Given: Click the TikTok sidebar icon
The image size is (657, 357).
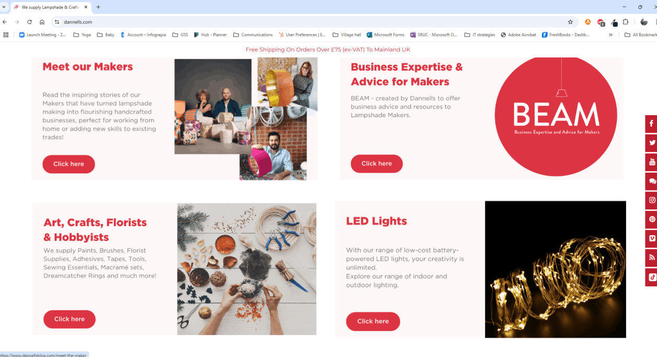Looking at the screenshot, I should [x=652, y=277].
